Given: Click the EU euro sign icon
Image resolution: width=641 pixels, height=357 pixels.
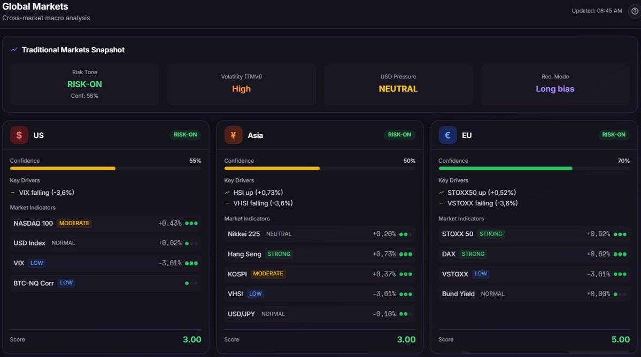Looking at the screenshot, I should pyautogui.click(x=447, y=135).
